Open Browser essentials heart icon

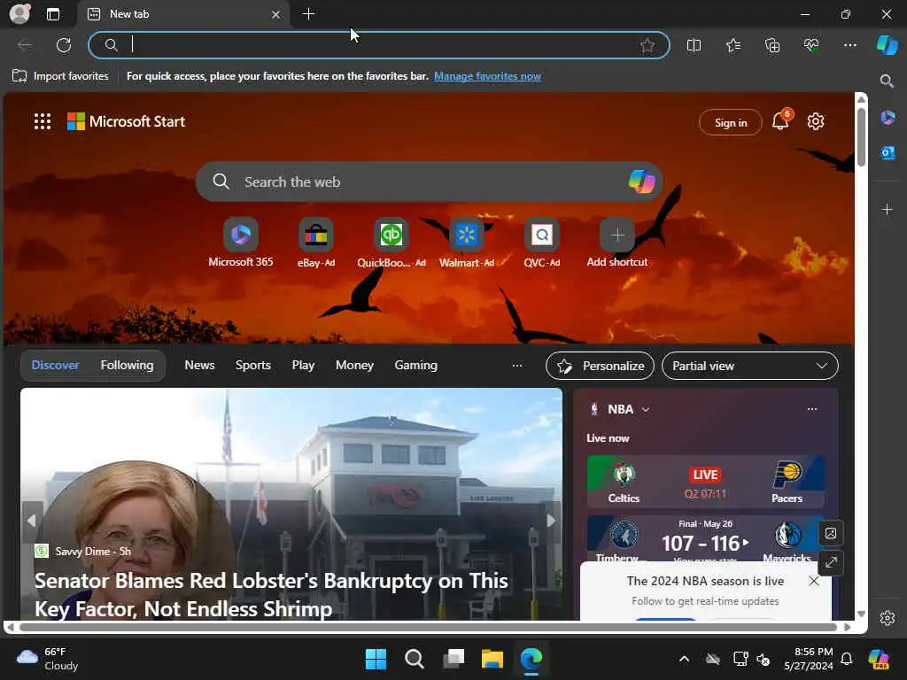[x=811, y=45]
